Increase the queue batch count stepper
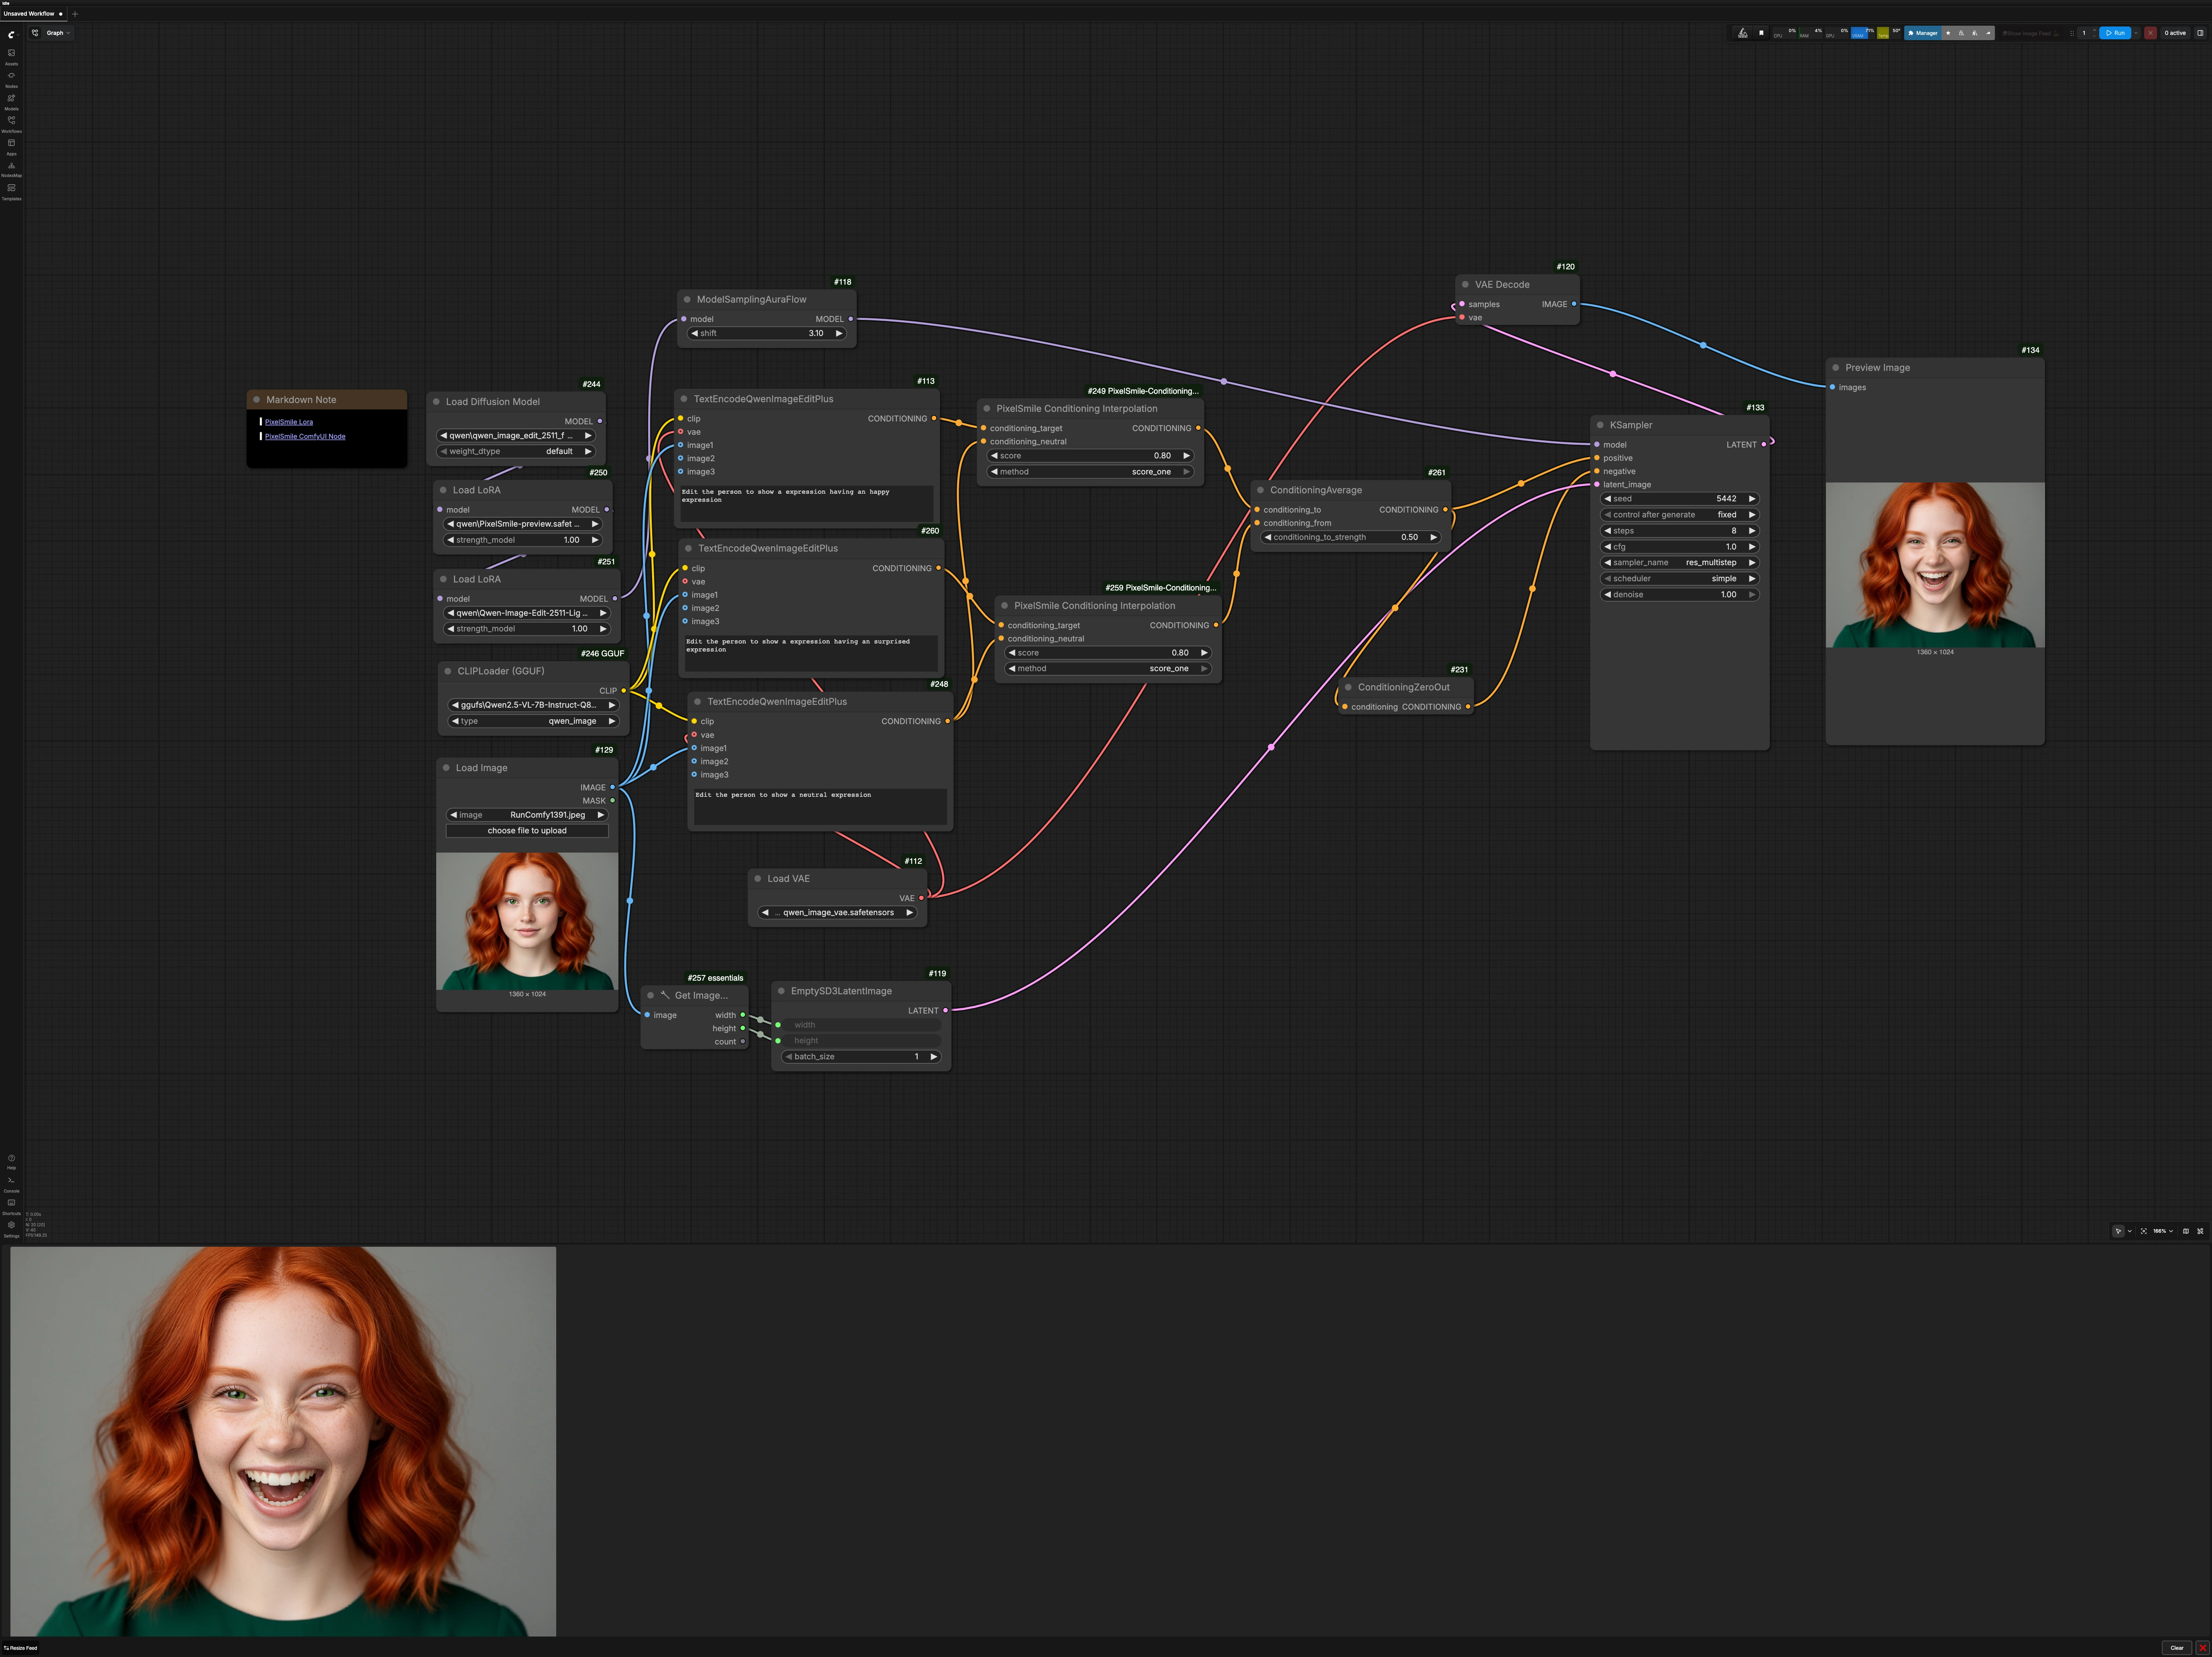The height and width of the screenshot is (1657, 2212). tap(2094, 30)
